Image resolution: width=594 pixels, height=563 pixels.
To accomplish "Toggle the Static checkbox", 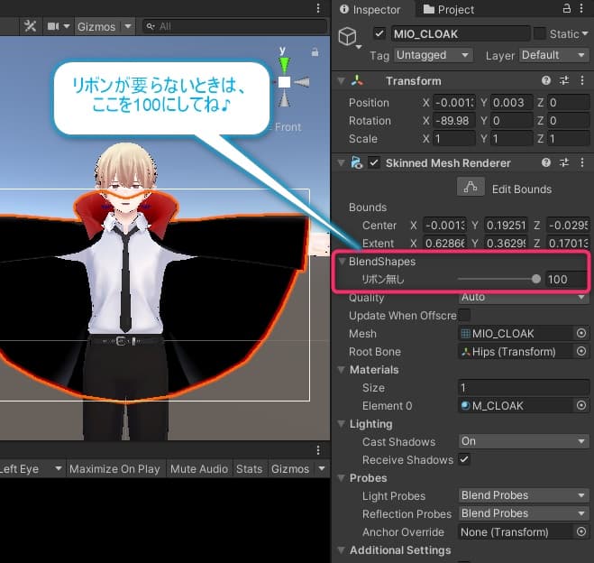I will click(540, 34).
